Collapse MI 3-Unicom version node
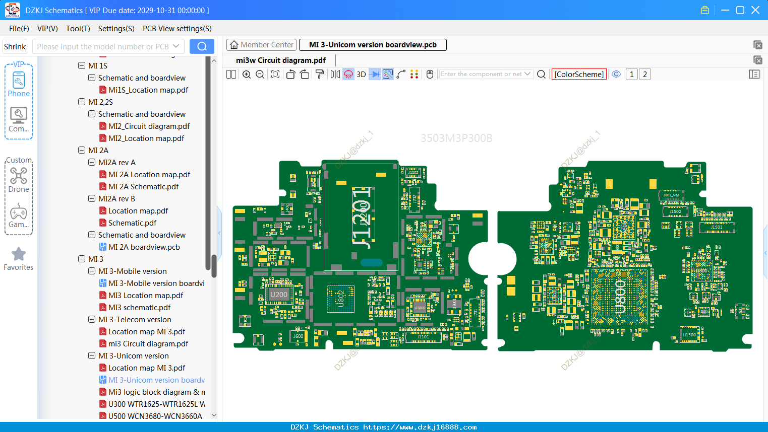 (x=92, y=355)
